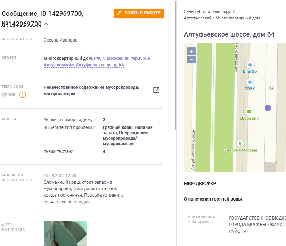Collapse the message header chevron
Screen dimensions: 286x246
[x=46, y=24]
